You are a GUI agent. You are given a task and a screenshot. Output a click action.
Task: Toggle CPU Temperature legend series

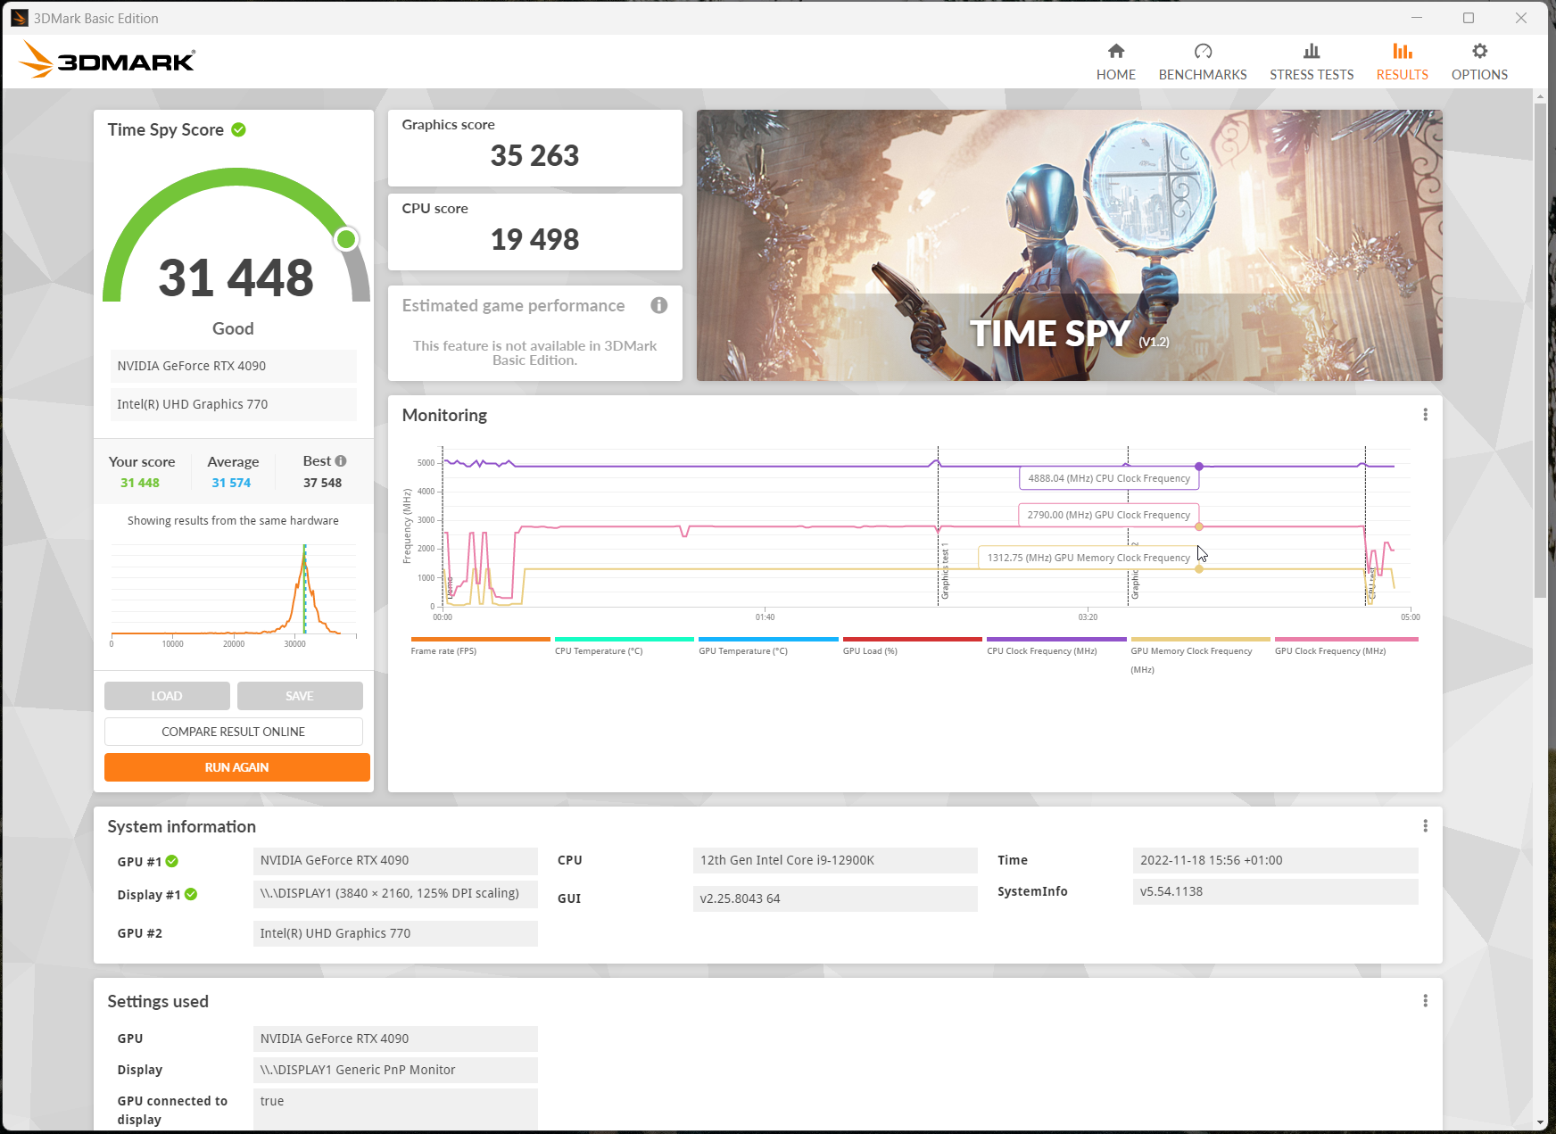click(624, 646)
